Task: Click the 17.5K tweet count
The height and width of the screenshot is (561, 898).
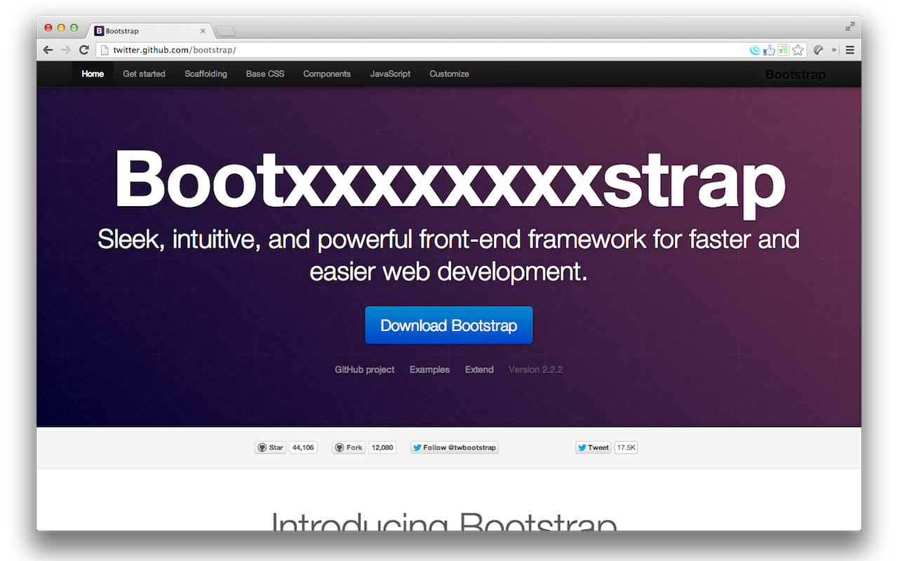Action: click(626, 447)
